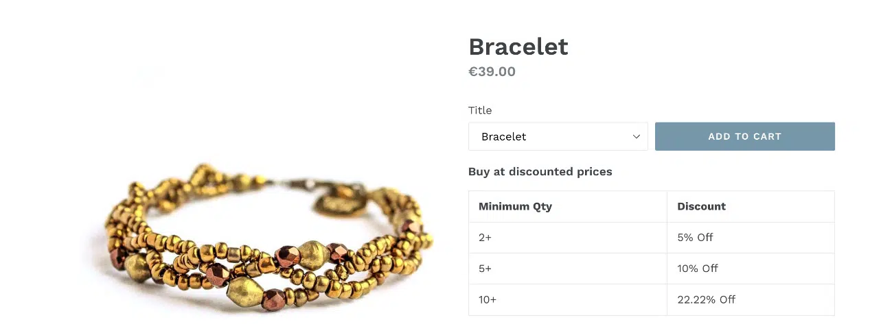Click the chevron arrow in Title selector
This screenshot has height=324, width=881.
click(636, 136)
